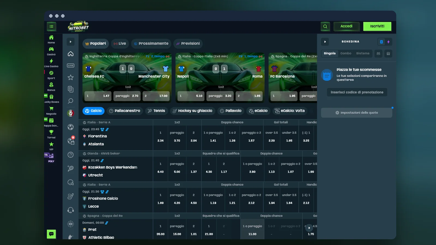Open Live Casino section
436x245 pixels.
[x=51, y=63]
